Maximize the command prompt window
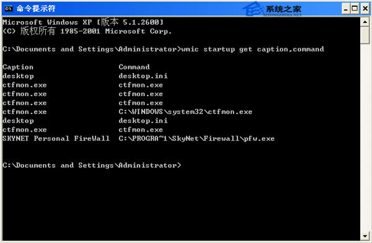Screen dimensions: 372x243 [x=355, y=9]
